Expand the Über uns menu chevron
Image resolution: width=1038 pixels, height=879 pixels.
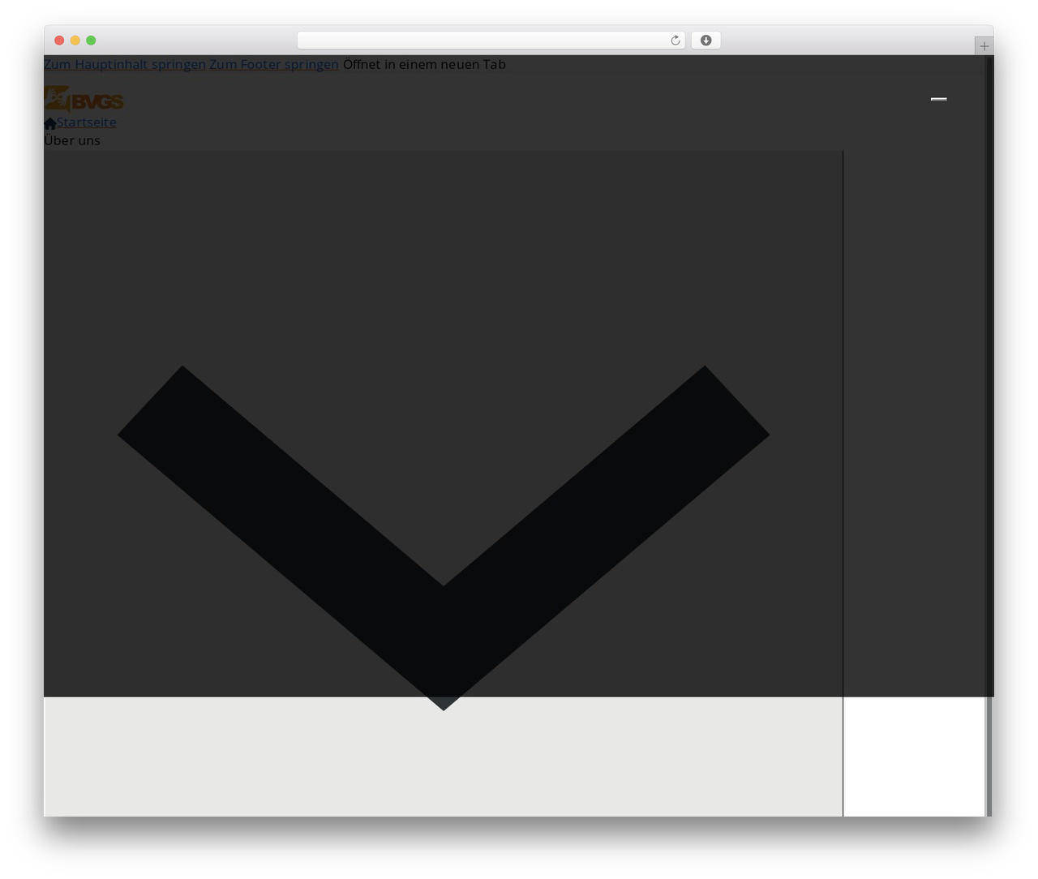click(x=444, y=538)
